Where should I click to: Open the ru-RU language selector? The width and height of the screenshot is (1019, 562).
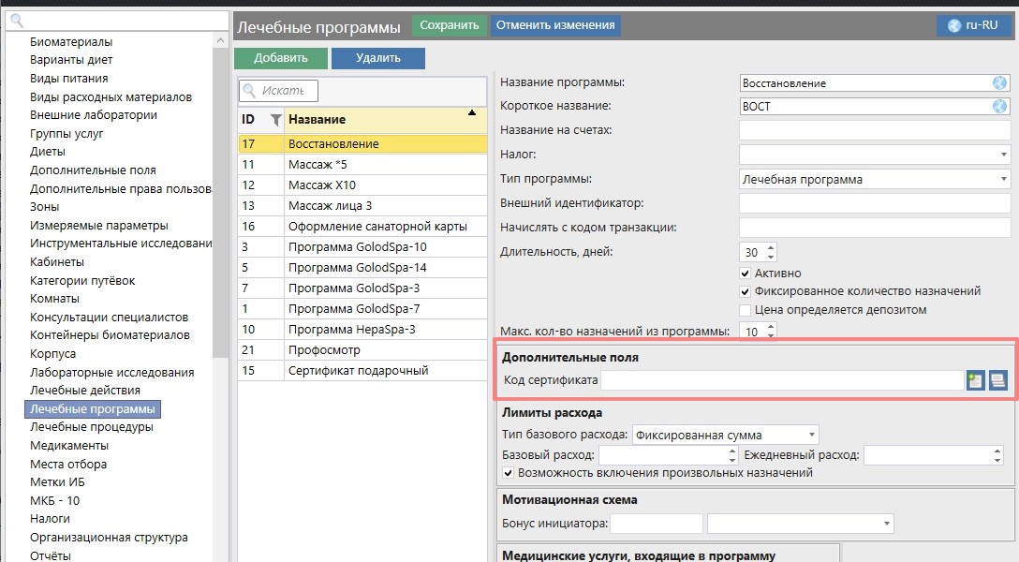(973, 26)
